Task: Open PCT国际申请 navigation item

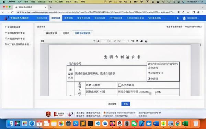Action: [x=116, y=18]
